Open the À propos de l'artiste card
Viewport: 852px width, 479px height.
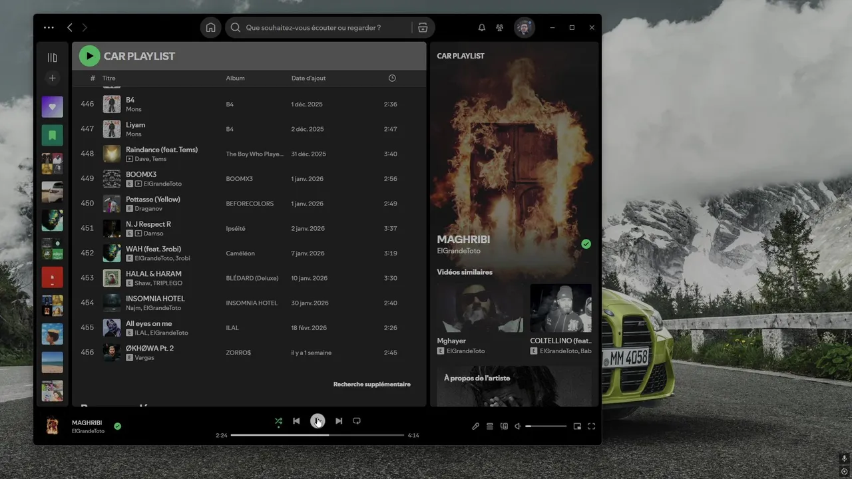[x=515, y=386]
